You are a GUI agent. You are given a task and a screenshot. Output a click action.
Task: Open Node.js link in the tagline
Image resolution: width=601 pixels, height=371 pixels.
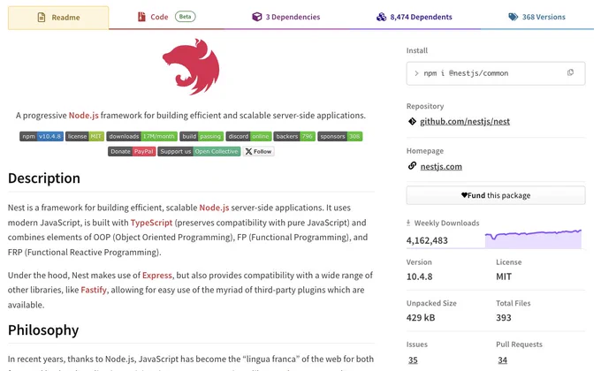click(x=84, y=116)
